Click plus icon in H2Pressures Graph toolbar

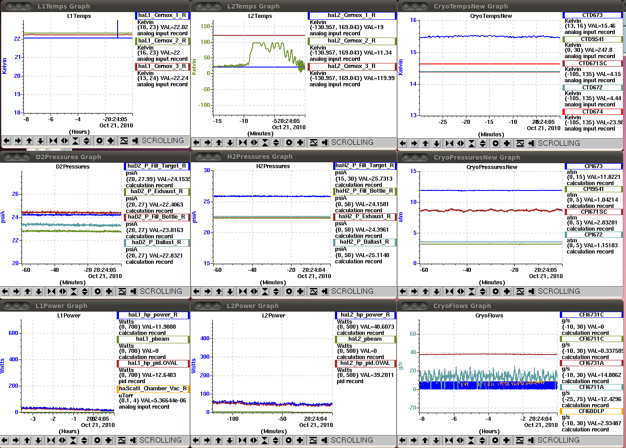[300, 292]
